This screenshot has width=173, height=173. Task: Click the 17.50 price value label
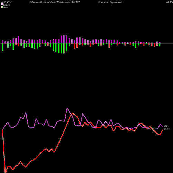point(167,129)
